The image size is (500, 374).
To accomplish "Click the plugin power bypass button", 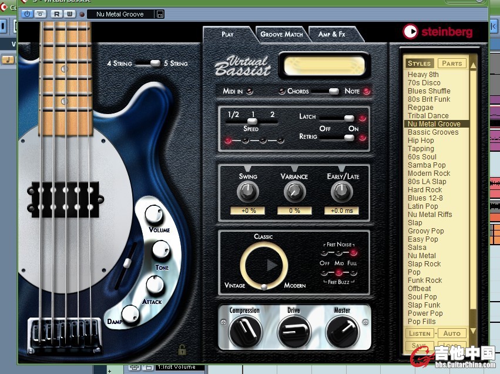I will pos(27,14).
